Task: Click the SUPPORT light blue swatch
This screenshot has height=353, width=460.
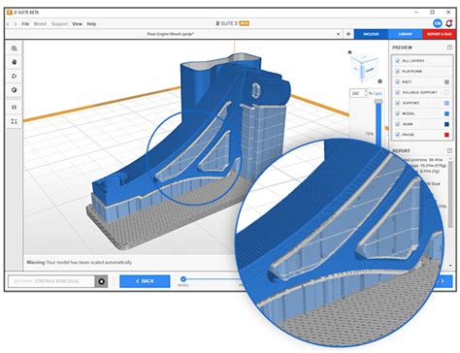Action: click(x=446, y=103)
